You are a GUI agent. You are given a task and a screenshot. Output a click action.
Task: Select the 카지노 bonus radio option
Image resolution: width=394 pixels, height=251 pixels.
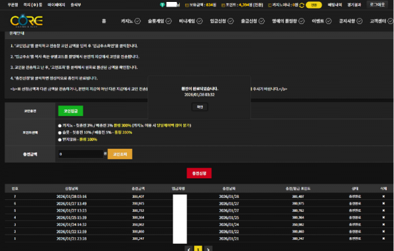coord(60,126)
